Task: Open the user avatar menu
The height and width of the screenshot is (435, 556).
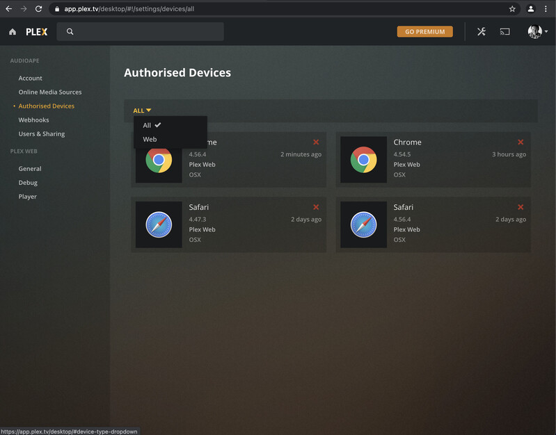Action: 538,31
